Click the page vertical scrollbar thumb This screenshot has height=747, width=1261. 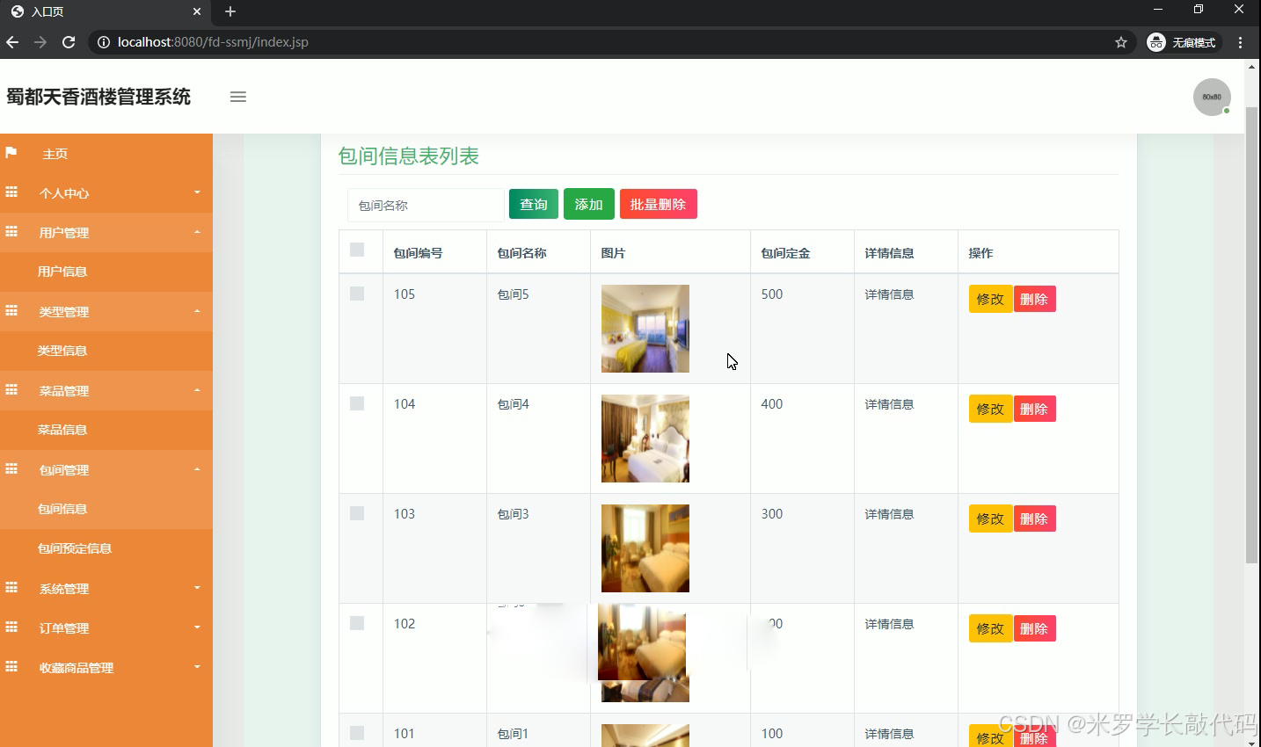1252,334
